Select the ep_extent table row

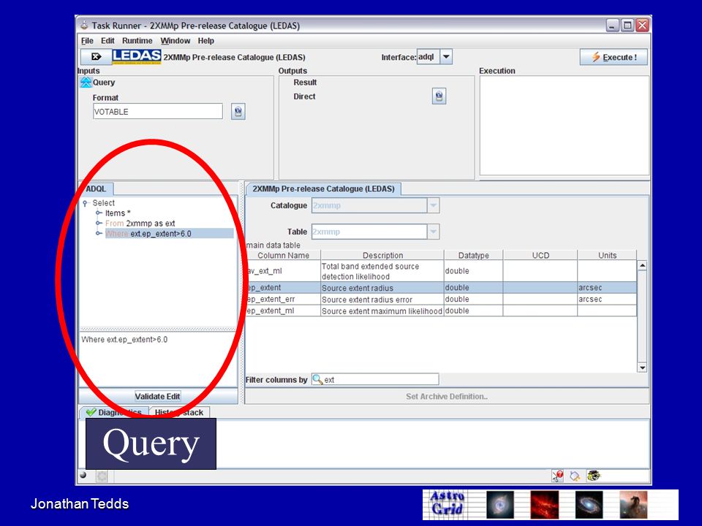(442, 288)
